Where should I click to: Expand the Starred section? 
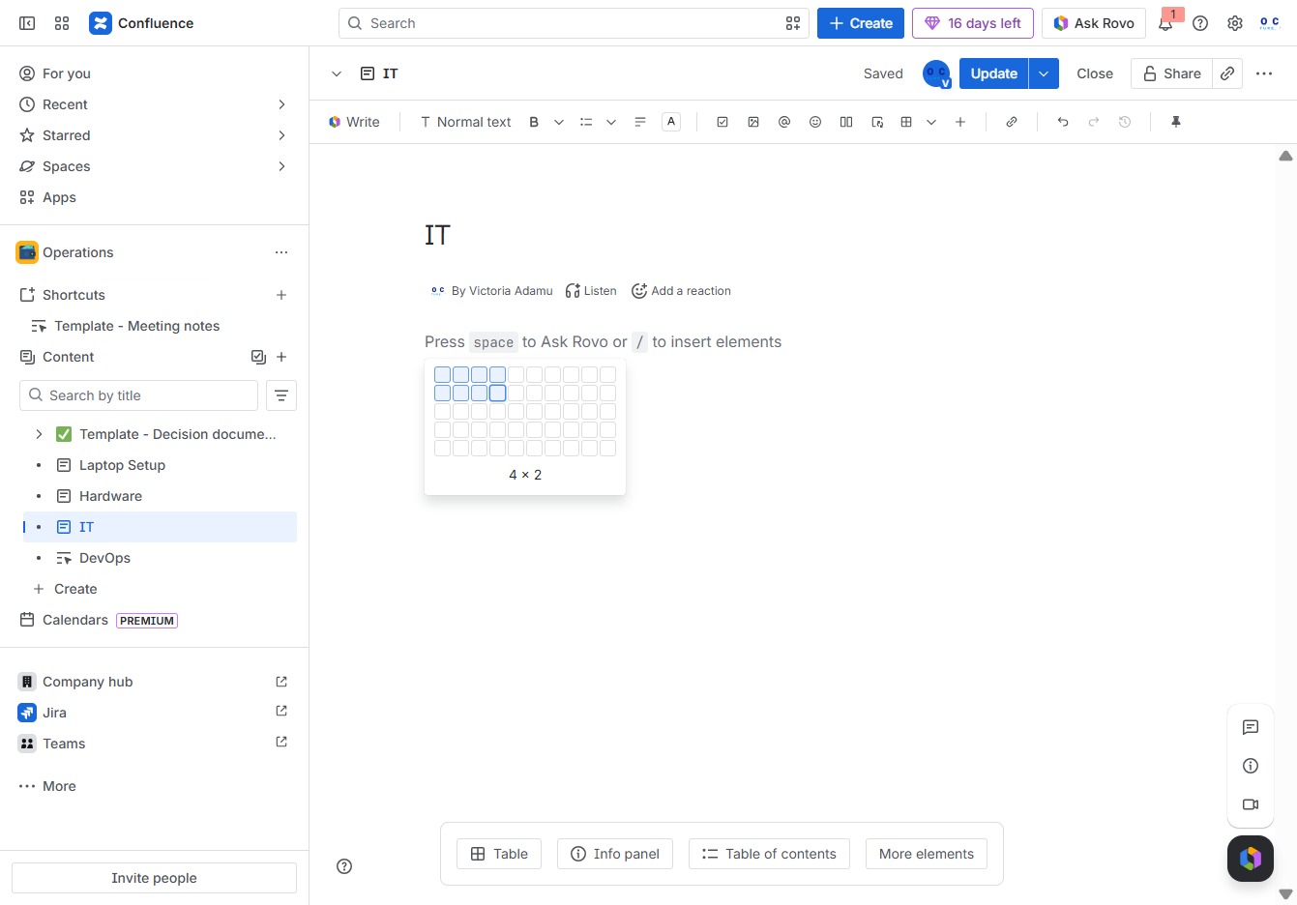281,135
